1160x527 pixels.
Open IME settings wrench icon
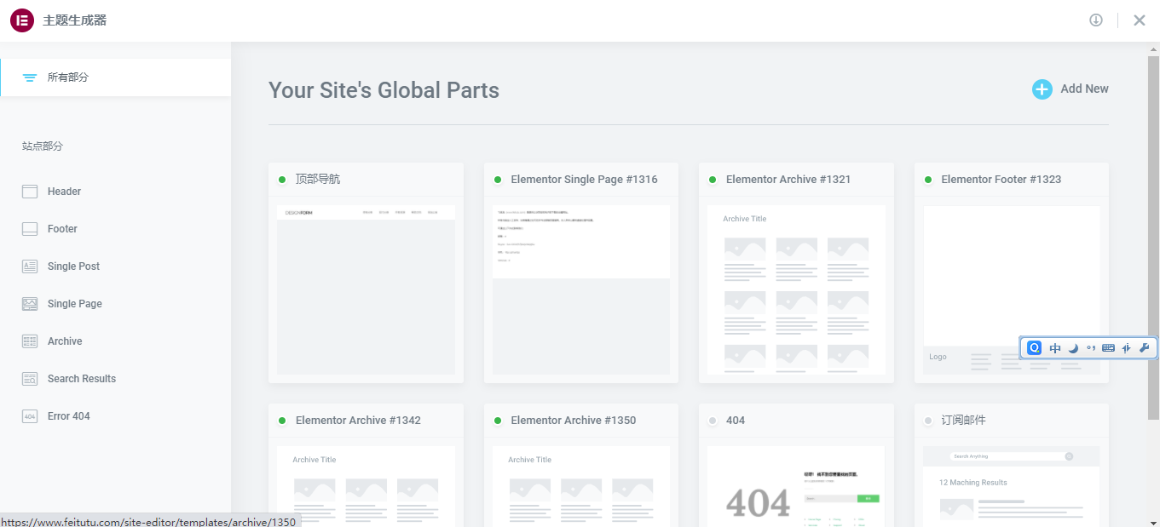click(x=1144, y=347)
